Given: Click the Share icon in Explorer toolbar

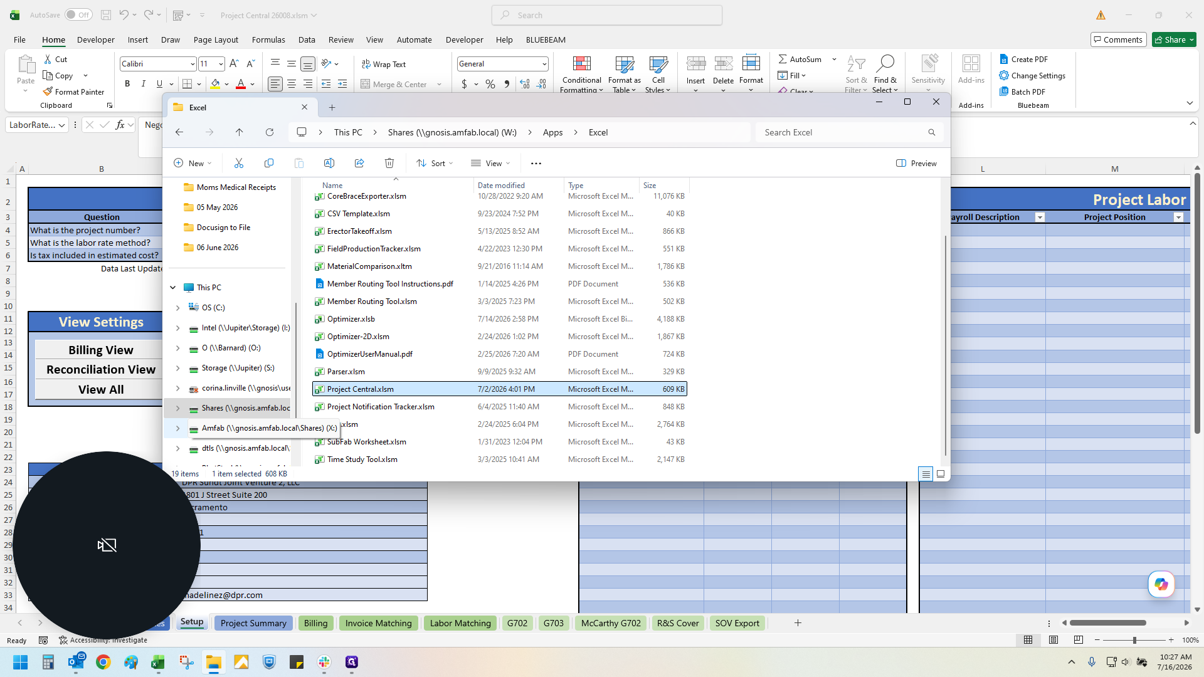Looking at the screenshot, I should (x=359, y=163).
